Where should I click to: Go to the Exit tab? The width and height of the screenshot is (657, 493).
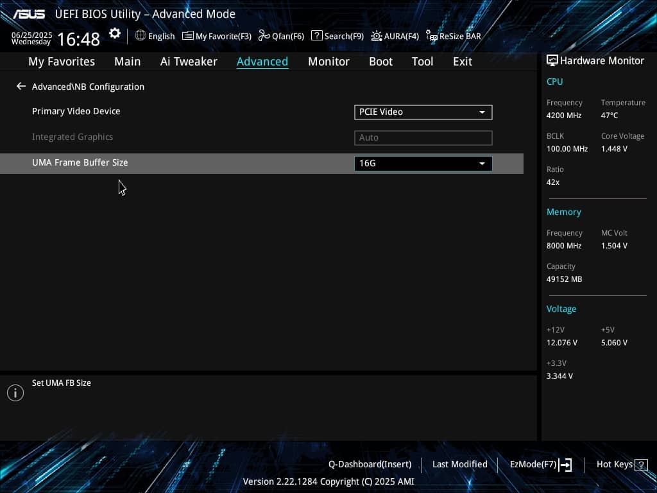click(x=463, y=62)
